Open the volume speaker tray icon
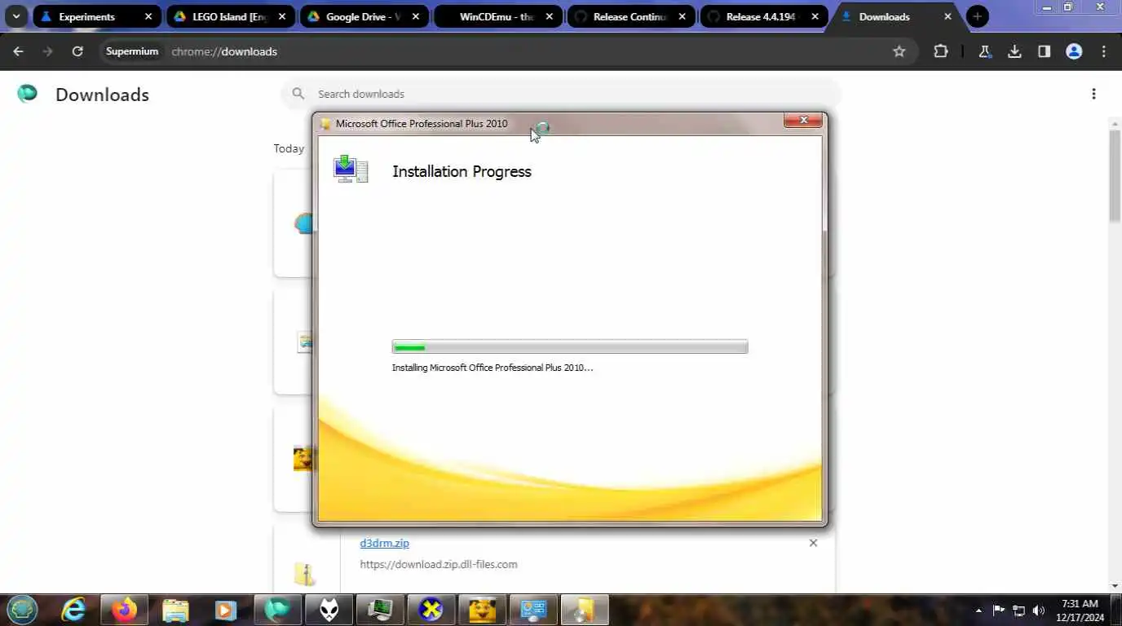Screen dimensions: 1122x626 pos(1038,611)
